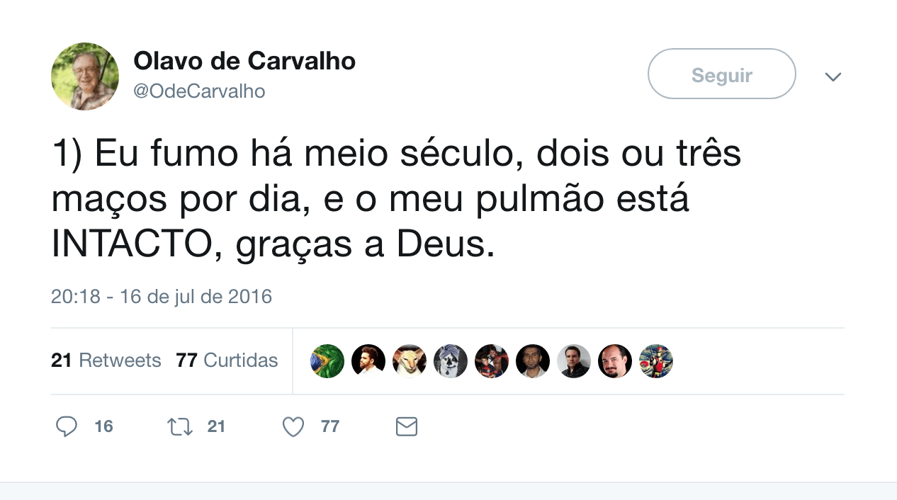The height and width of the screenshot is (500, 897).
Task: Open the dog in turban avatar
Action: (x=451, y=361)
